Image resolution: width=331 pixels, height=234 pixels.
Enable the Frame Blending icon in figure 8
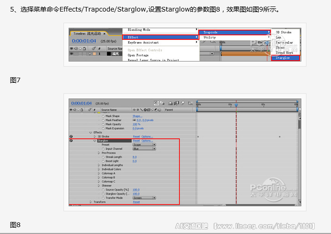point(176,103)
